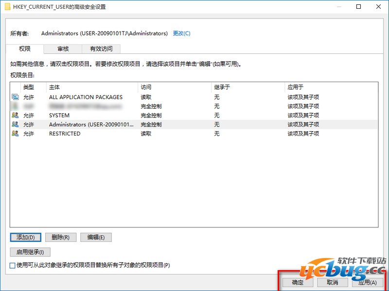
Task: Click the Administrators entry user icon
Action: (x=15, y=124)
